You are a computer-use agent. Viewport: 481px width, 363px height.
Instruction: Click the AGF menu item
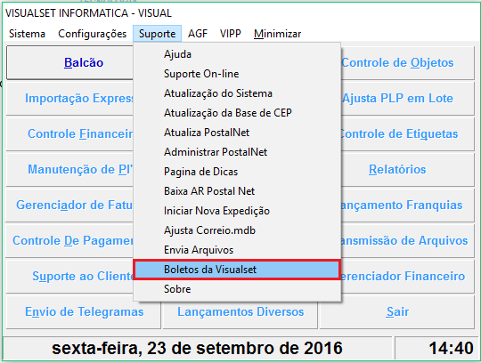[x=198, y=34]
